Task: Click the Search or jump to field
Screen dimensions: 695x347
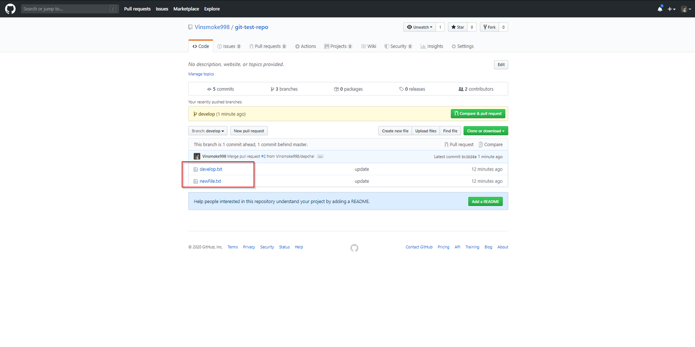Action: tap(70, 9)
